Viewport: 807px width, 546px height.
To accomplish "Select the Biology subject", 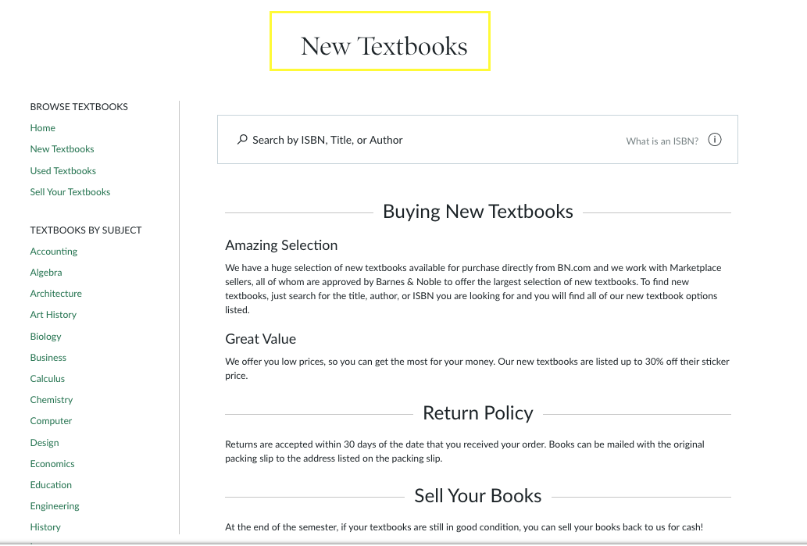I will (x=45, y=336).
